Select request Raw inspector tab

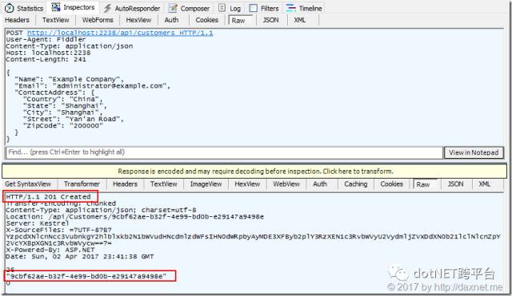[240, 20]
